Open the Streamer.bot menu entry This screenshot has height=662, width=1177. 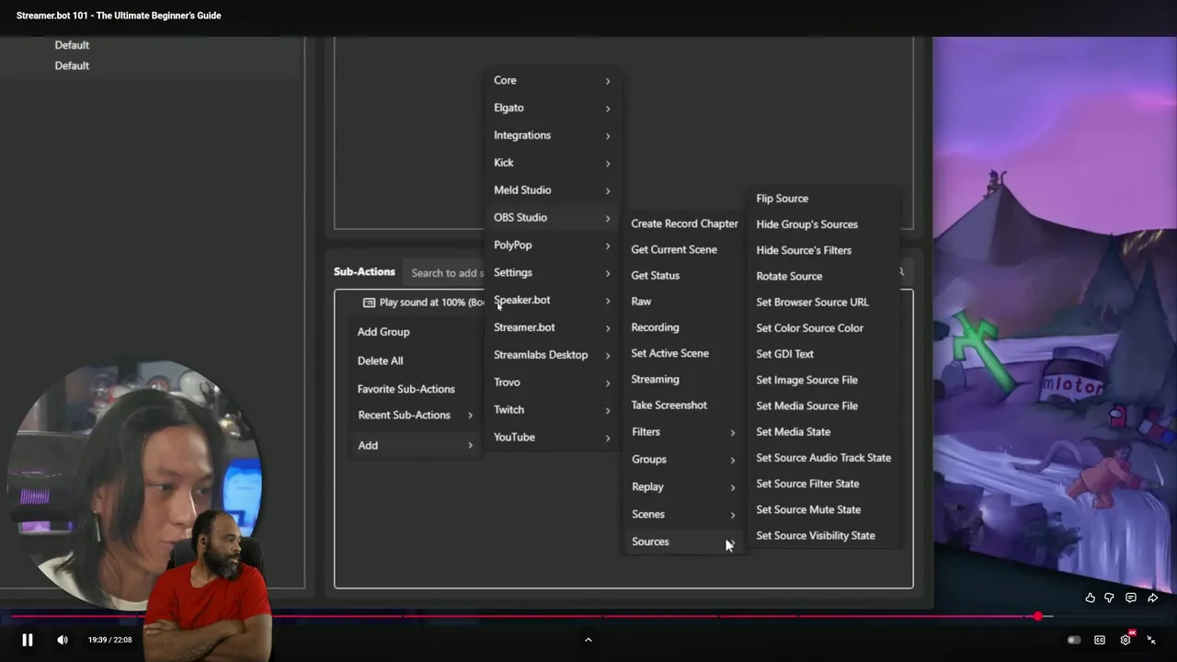(552, 327)
